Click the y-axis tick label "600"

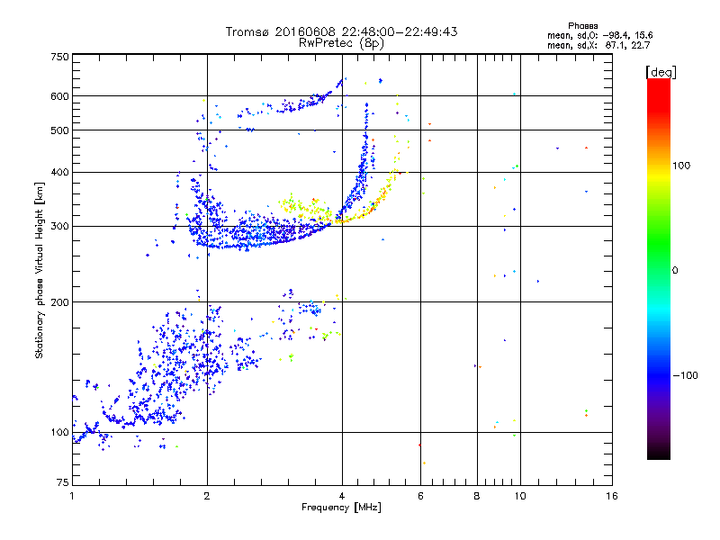[x=59, y=96]
